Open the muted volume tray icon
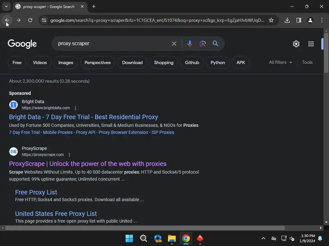 pyautogui.click(x=292, y=238)
